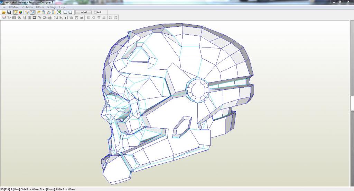Click the printer icon
354x191 pixels.
click(x=82, y=18)
